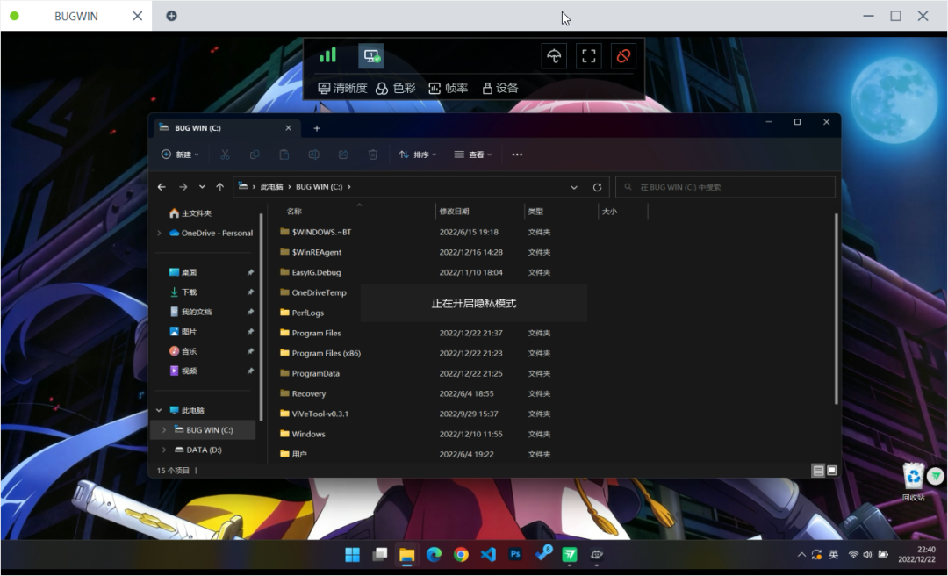Switch to large thumbnails view toggle
The width and height of the screenshot is (948, 576).
click(832, 471)
